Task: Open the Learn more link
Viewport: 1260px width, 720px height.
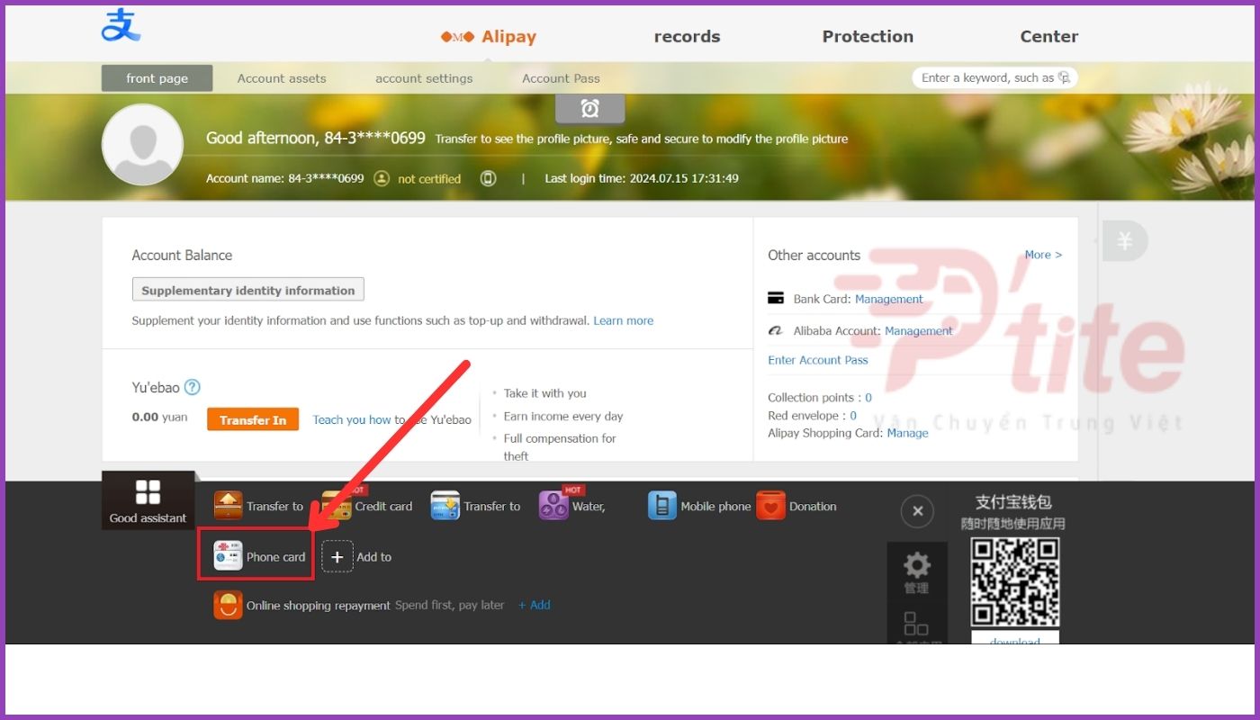Action: pos(624,320)
